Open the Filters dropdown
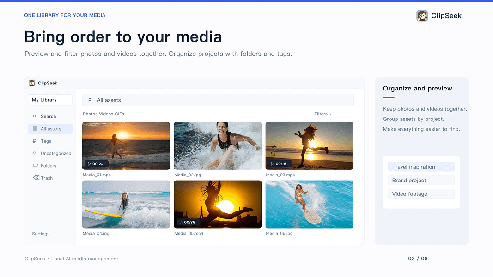 [323, 114]
